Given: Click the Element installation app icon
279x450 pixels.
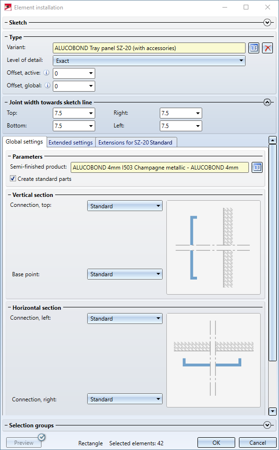Looking at the screenshot, I should pos(8,7).
